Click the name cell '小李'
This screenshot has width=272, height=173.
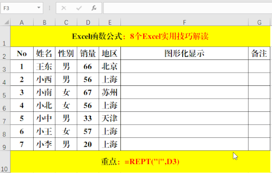(44, 144)
